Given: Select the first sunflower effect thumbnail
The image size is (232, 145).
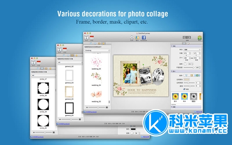Looking at the screenshot, I should click(175, 96).
